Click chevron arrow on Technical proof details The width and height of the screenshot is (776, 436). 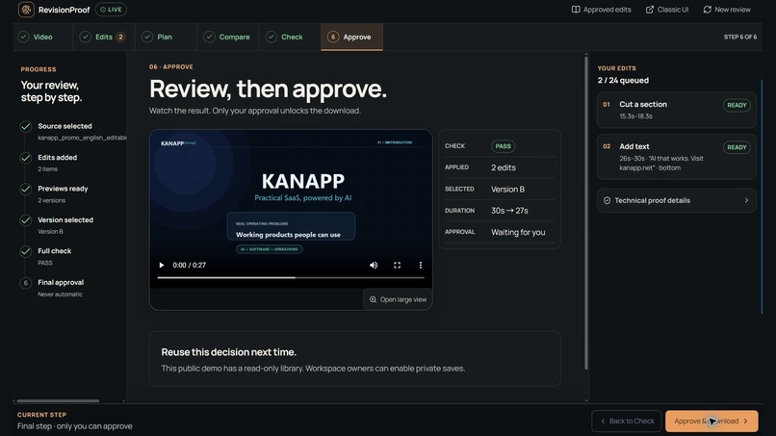click(x=746, y=200)
